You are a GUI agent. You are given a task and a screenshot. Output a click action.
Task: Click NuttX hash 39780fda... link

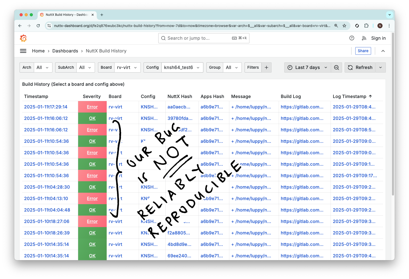tap(180, 118)
